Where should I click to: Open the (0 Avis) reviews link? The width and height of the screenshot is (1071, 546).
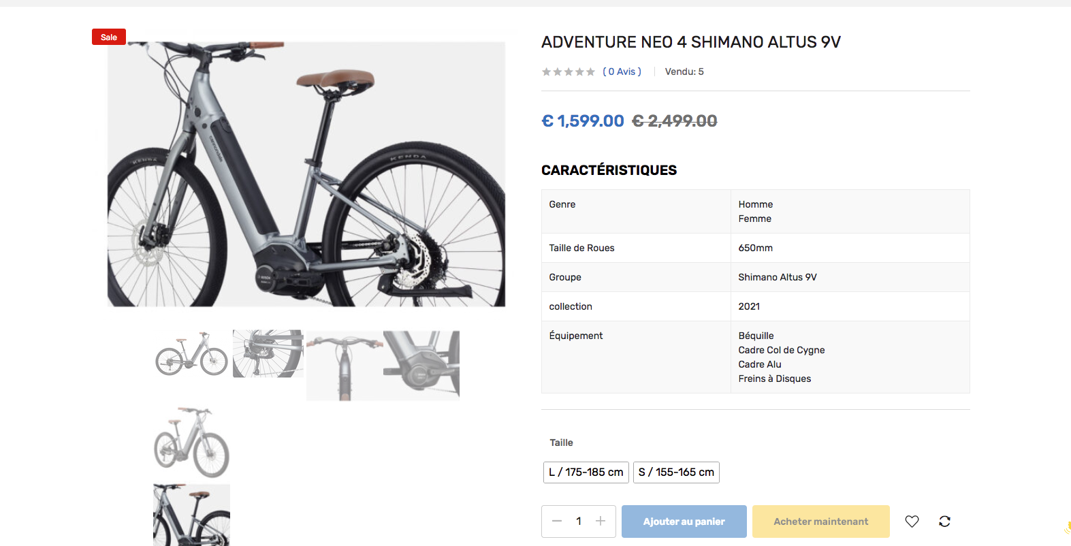click(622, 71)
